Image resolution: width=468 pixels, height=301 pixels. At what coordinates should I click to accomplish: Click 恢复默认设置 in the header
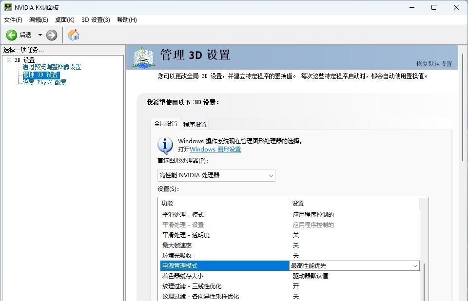[434, 63]
